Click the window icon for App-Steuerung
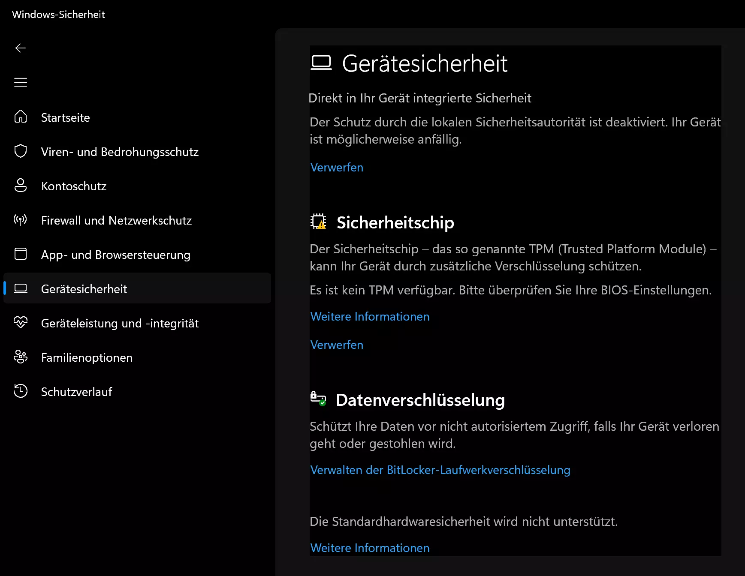745x576 pixels. coord(21,254)
